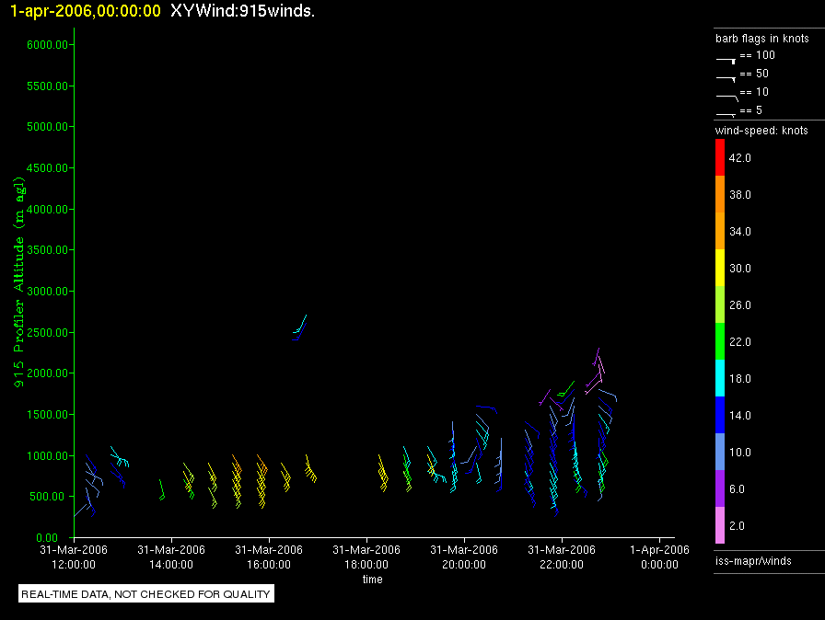Screen dimensions: 825x620
Task: Click the 31-Mar-2006 14:00:00 time label
Action: pos(171,557)
